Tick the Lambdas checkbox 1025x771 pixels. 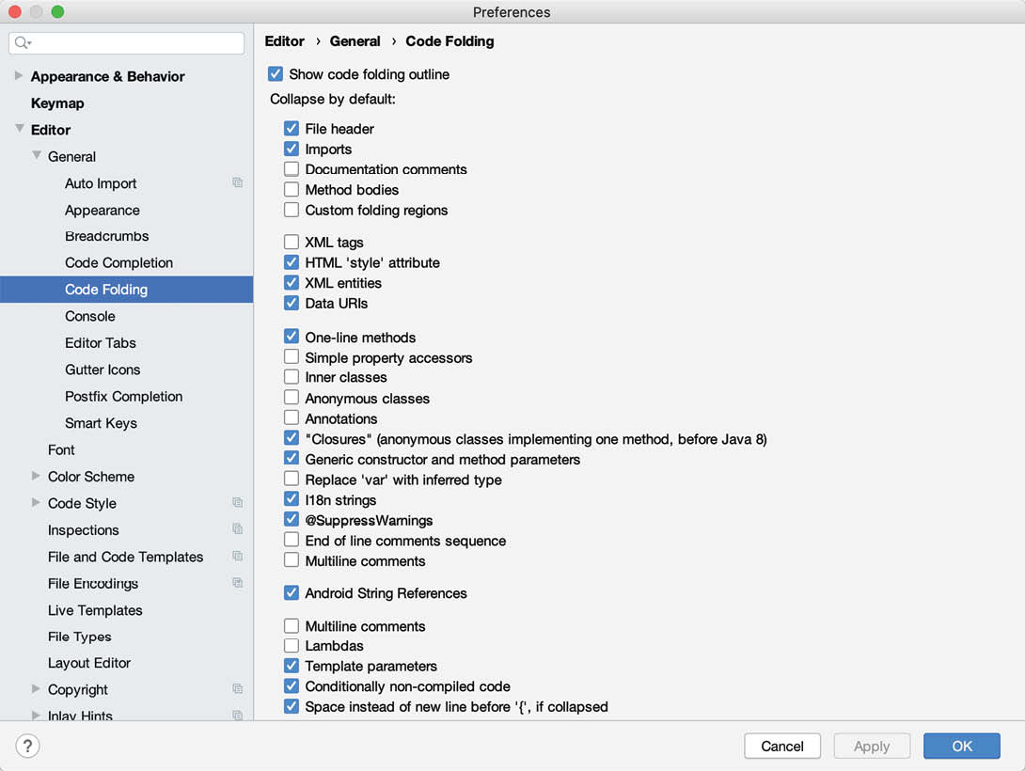292,646
